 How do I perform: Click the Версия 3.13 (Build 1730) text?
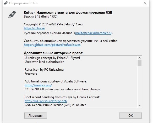click(x=41, y=16)
